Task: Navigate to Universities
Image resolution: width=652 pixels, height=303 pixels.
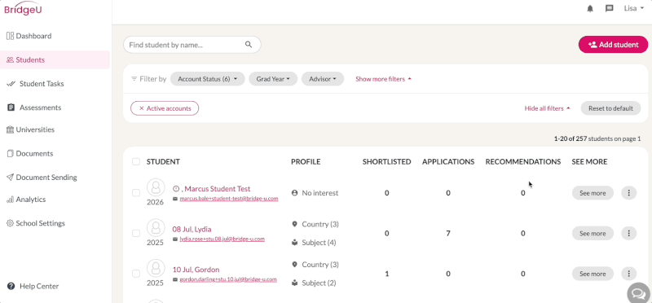Action: [x=35, y=130]
